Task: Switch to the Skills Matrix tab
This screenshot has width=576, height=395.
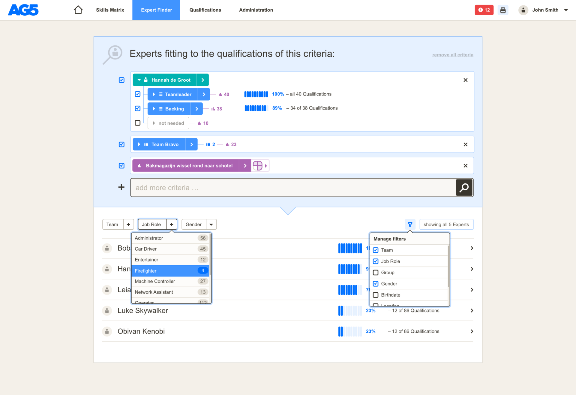Action: 110,10
